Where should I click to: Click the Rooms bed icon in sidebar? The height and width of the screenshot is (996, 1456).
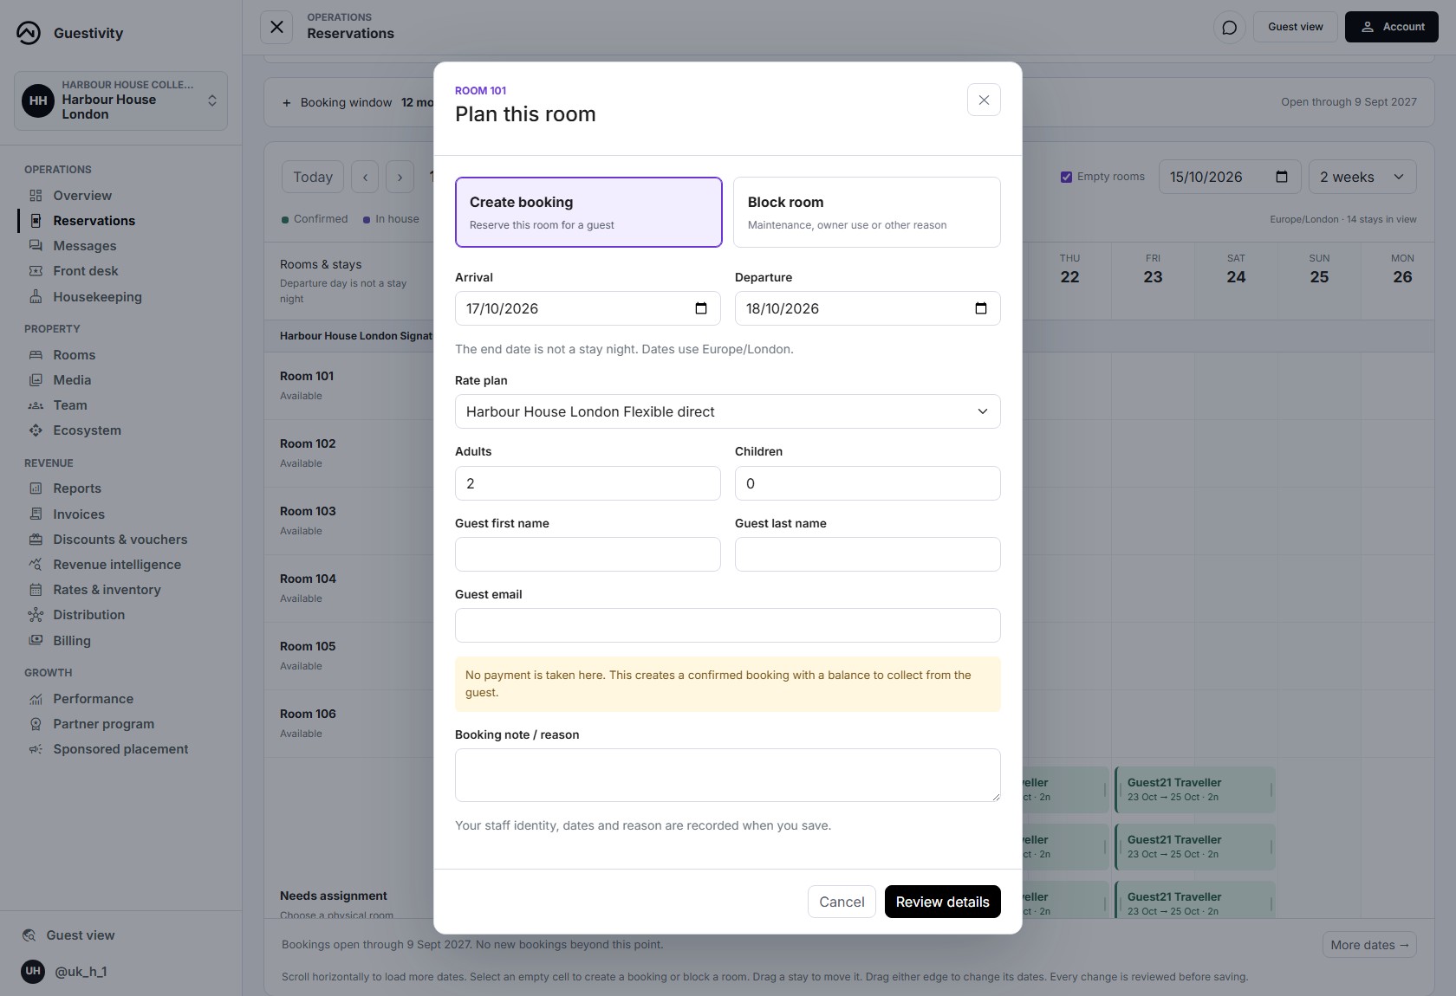(x=36, y=355)
